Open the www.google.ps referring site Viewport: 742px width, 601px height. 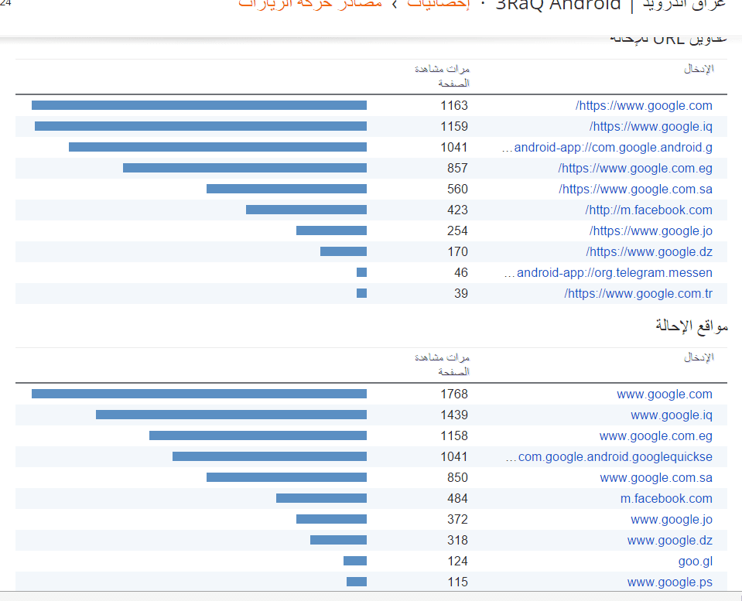(669, 582)
